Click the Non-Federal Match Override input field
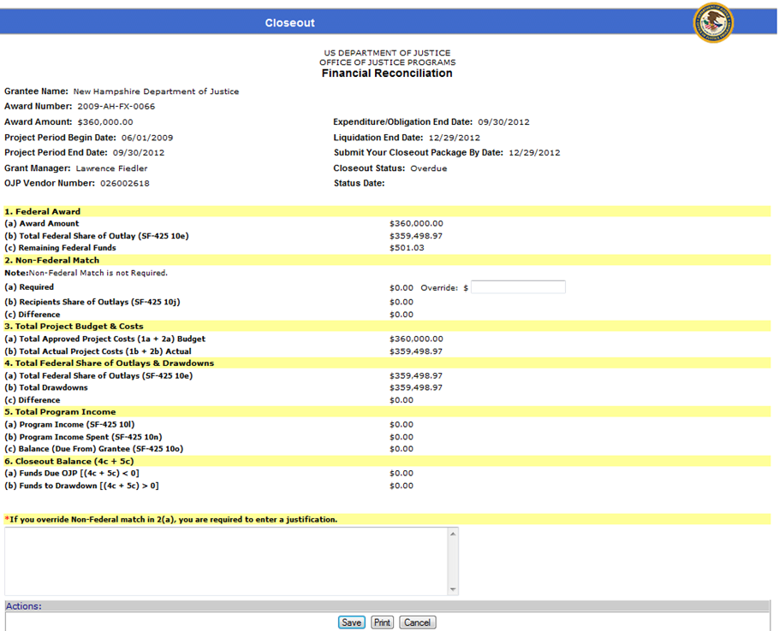Image resolution: width=779 pixels, height=631 pixels. (518, 287)
